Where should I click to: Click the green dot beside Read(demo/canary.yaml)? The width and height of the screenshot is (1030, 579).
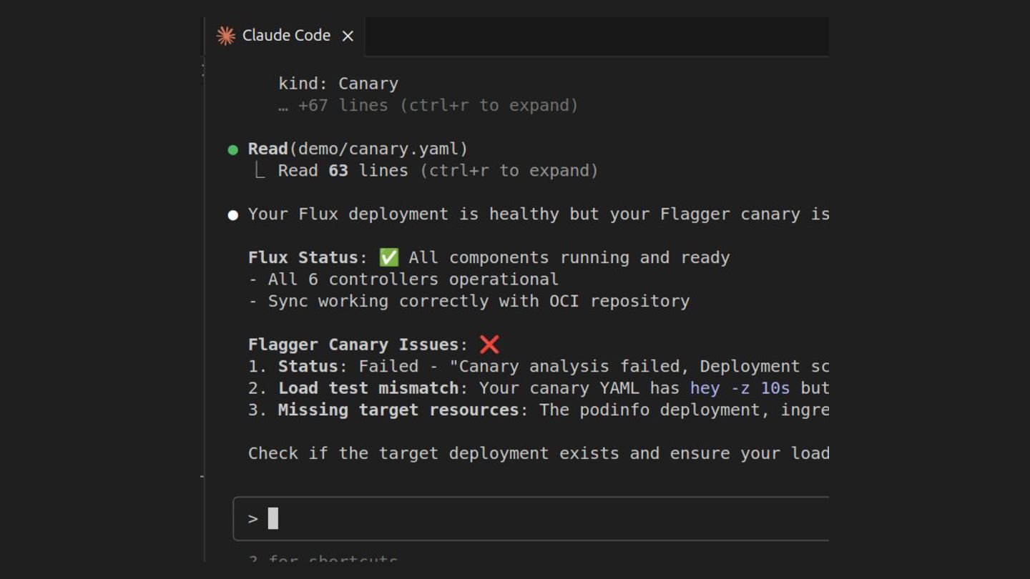pos(232,149)
